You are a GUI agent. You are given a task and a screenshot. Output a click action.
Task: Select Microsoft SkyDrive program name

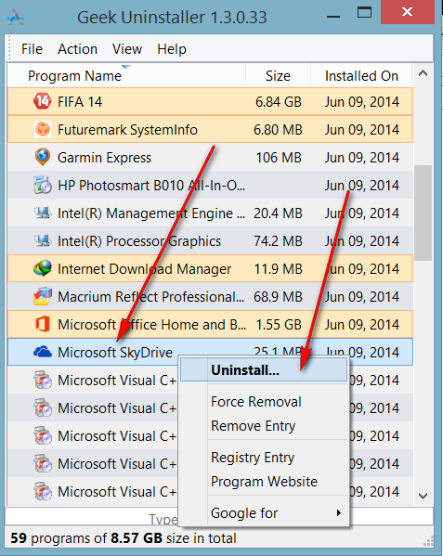coord(115,353)
